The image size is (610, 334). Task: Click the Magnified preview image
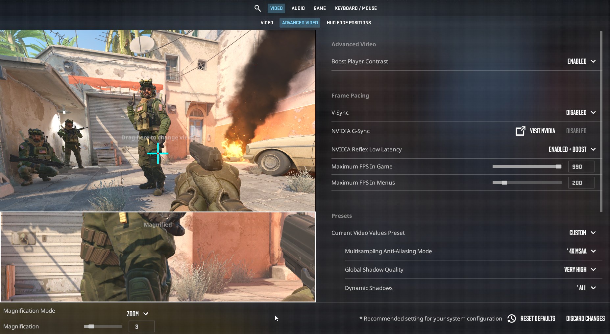(x=158, y=257)
